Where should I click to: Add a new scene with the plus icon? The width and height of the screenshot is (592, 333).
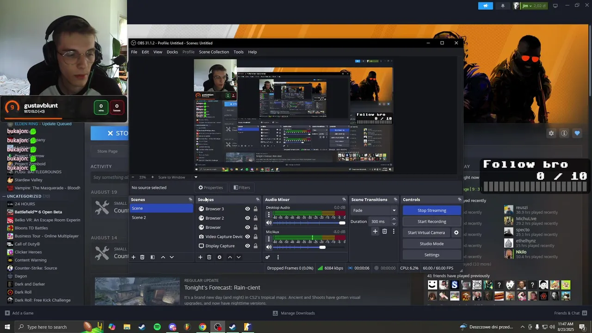pyautogui.click(x=134, y=257)
